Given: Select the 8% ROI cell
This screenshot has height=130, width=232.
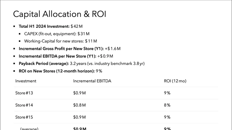Looking at the screenshot, I should click(167, 105).
